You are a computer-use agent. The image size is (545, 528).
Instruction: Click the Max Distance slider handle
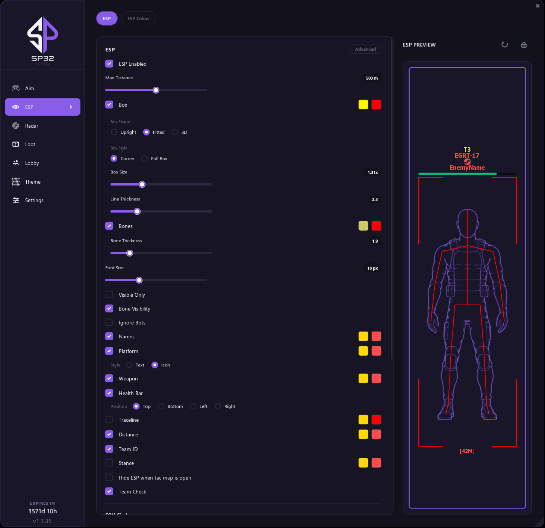click(156, 90)
